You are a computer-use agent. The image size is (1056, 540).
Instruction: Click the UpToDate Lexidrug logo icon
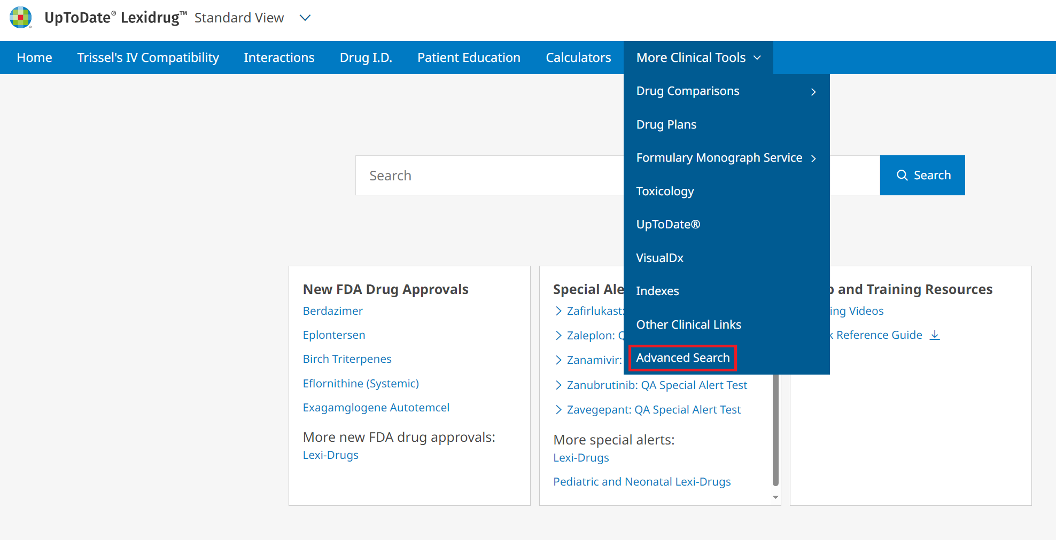tap(21, 18)
